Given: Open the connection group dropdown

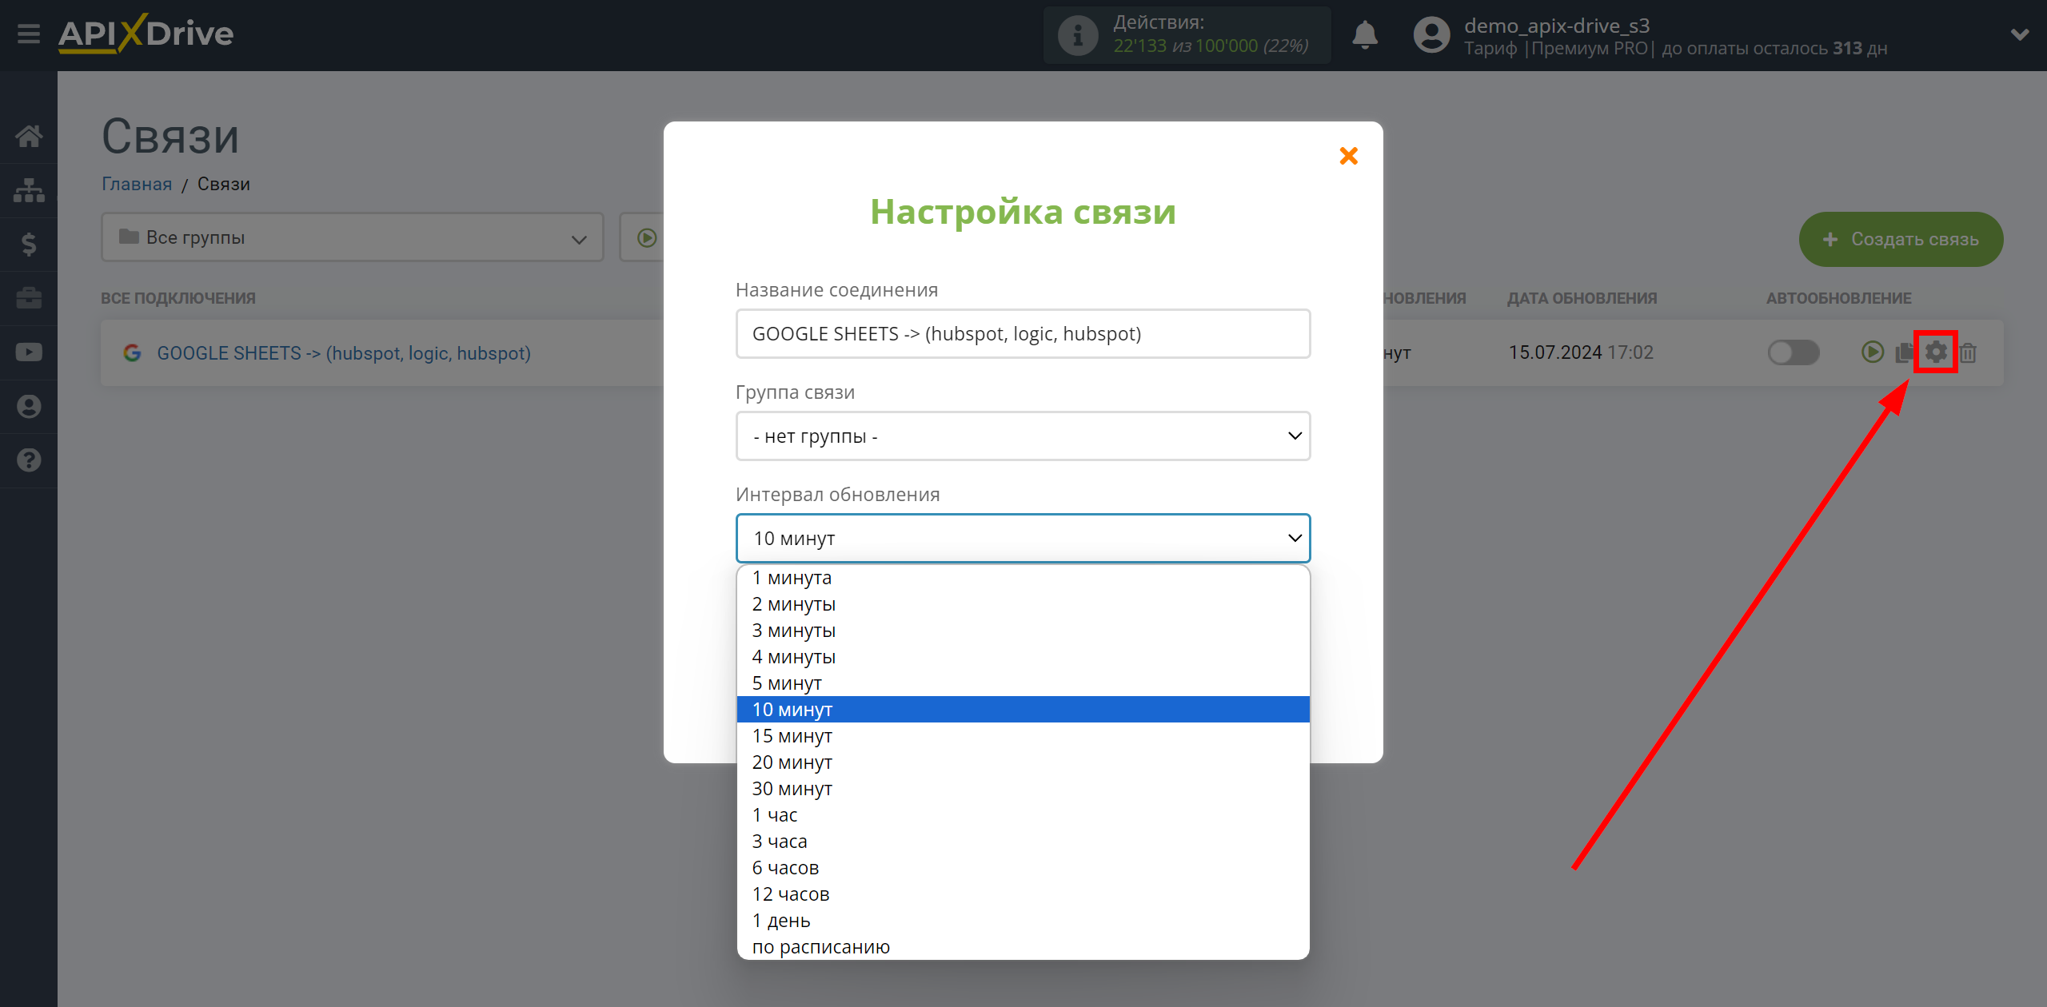Looking at the screenshot, I should (x=1023, y=436).
